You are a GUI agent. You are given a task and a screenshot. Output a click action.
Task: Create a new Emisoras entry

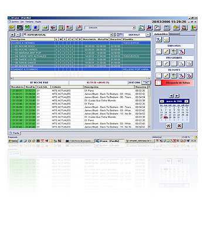point(158,52)
